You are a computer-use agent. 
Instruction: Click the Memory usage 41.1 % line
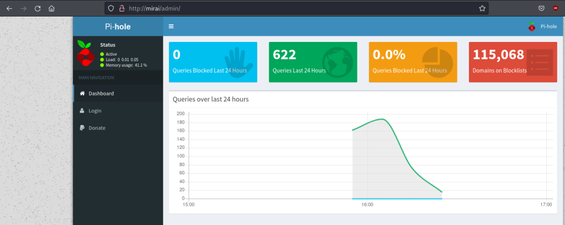(x=124, y=65)
